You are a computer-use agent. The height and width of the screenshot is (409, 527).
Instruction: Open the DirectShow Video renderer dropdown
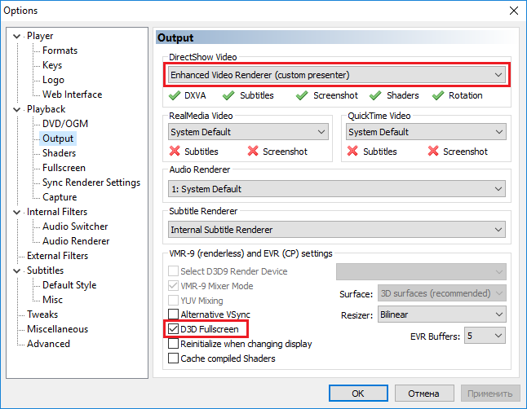(x=336, y=75)
